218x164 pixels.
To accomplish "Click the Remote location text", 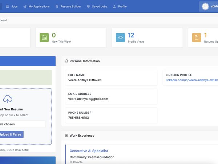I will click(78, 162).
